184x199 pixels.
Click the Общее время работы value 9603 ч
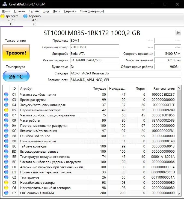pyautogui.click(x=168, y=67)
